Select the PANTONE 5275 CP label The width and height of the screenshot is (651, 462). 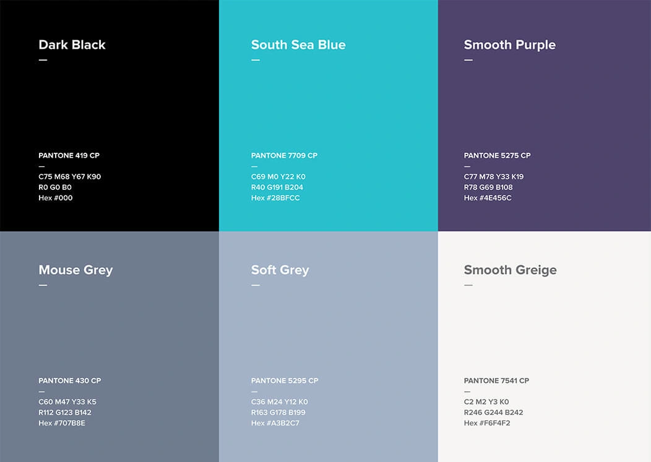(497, 156)
